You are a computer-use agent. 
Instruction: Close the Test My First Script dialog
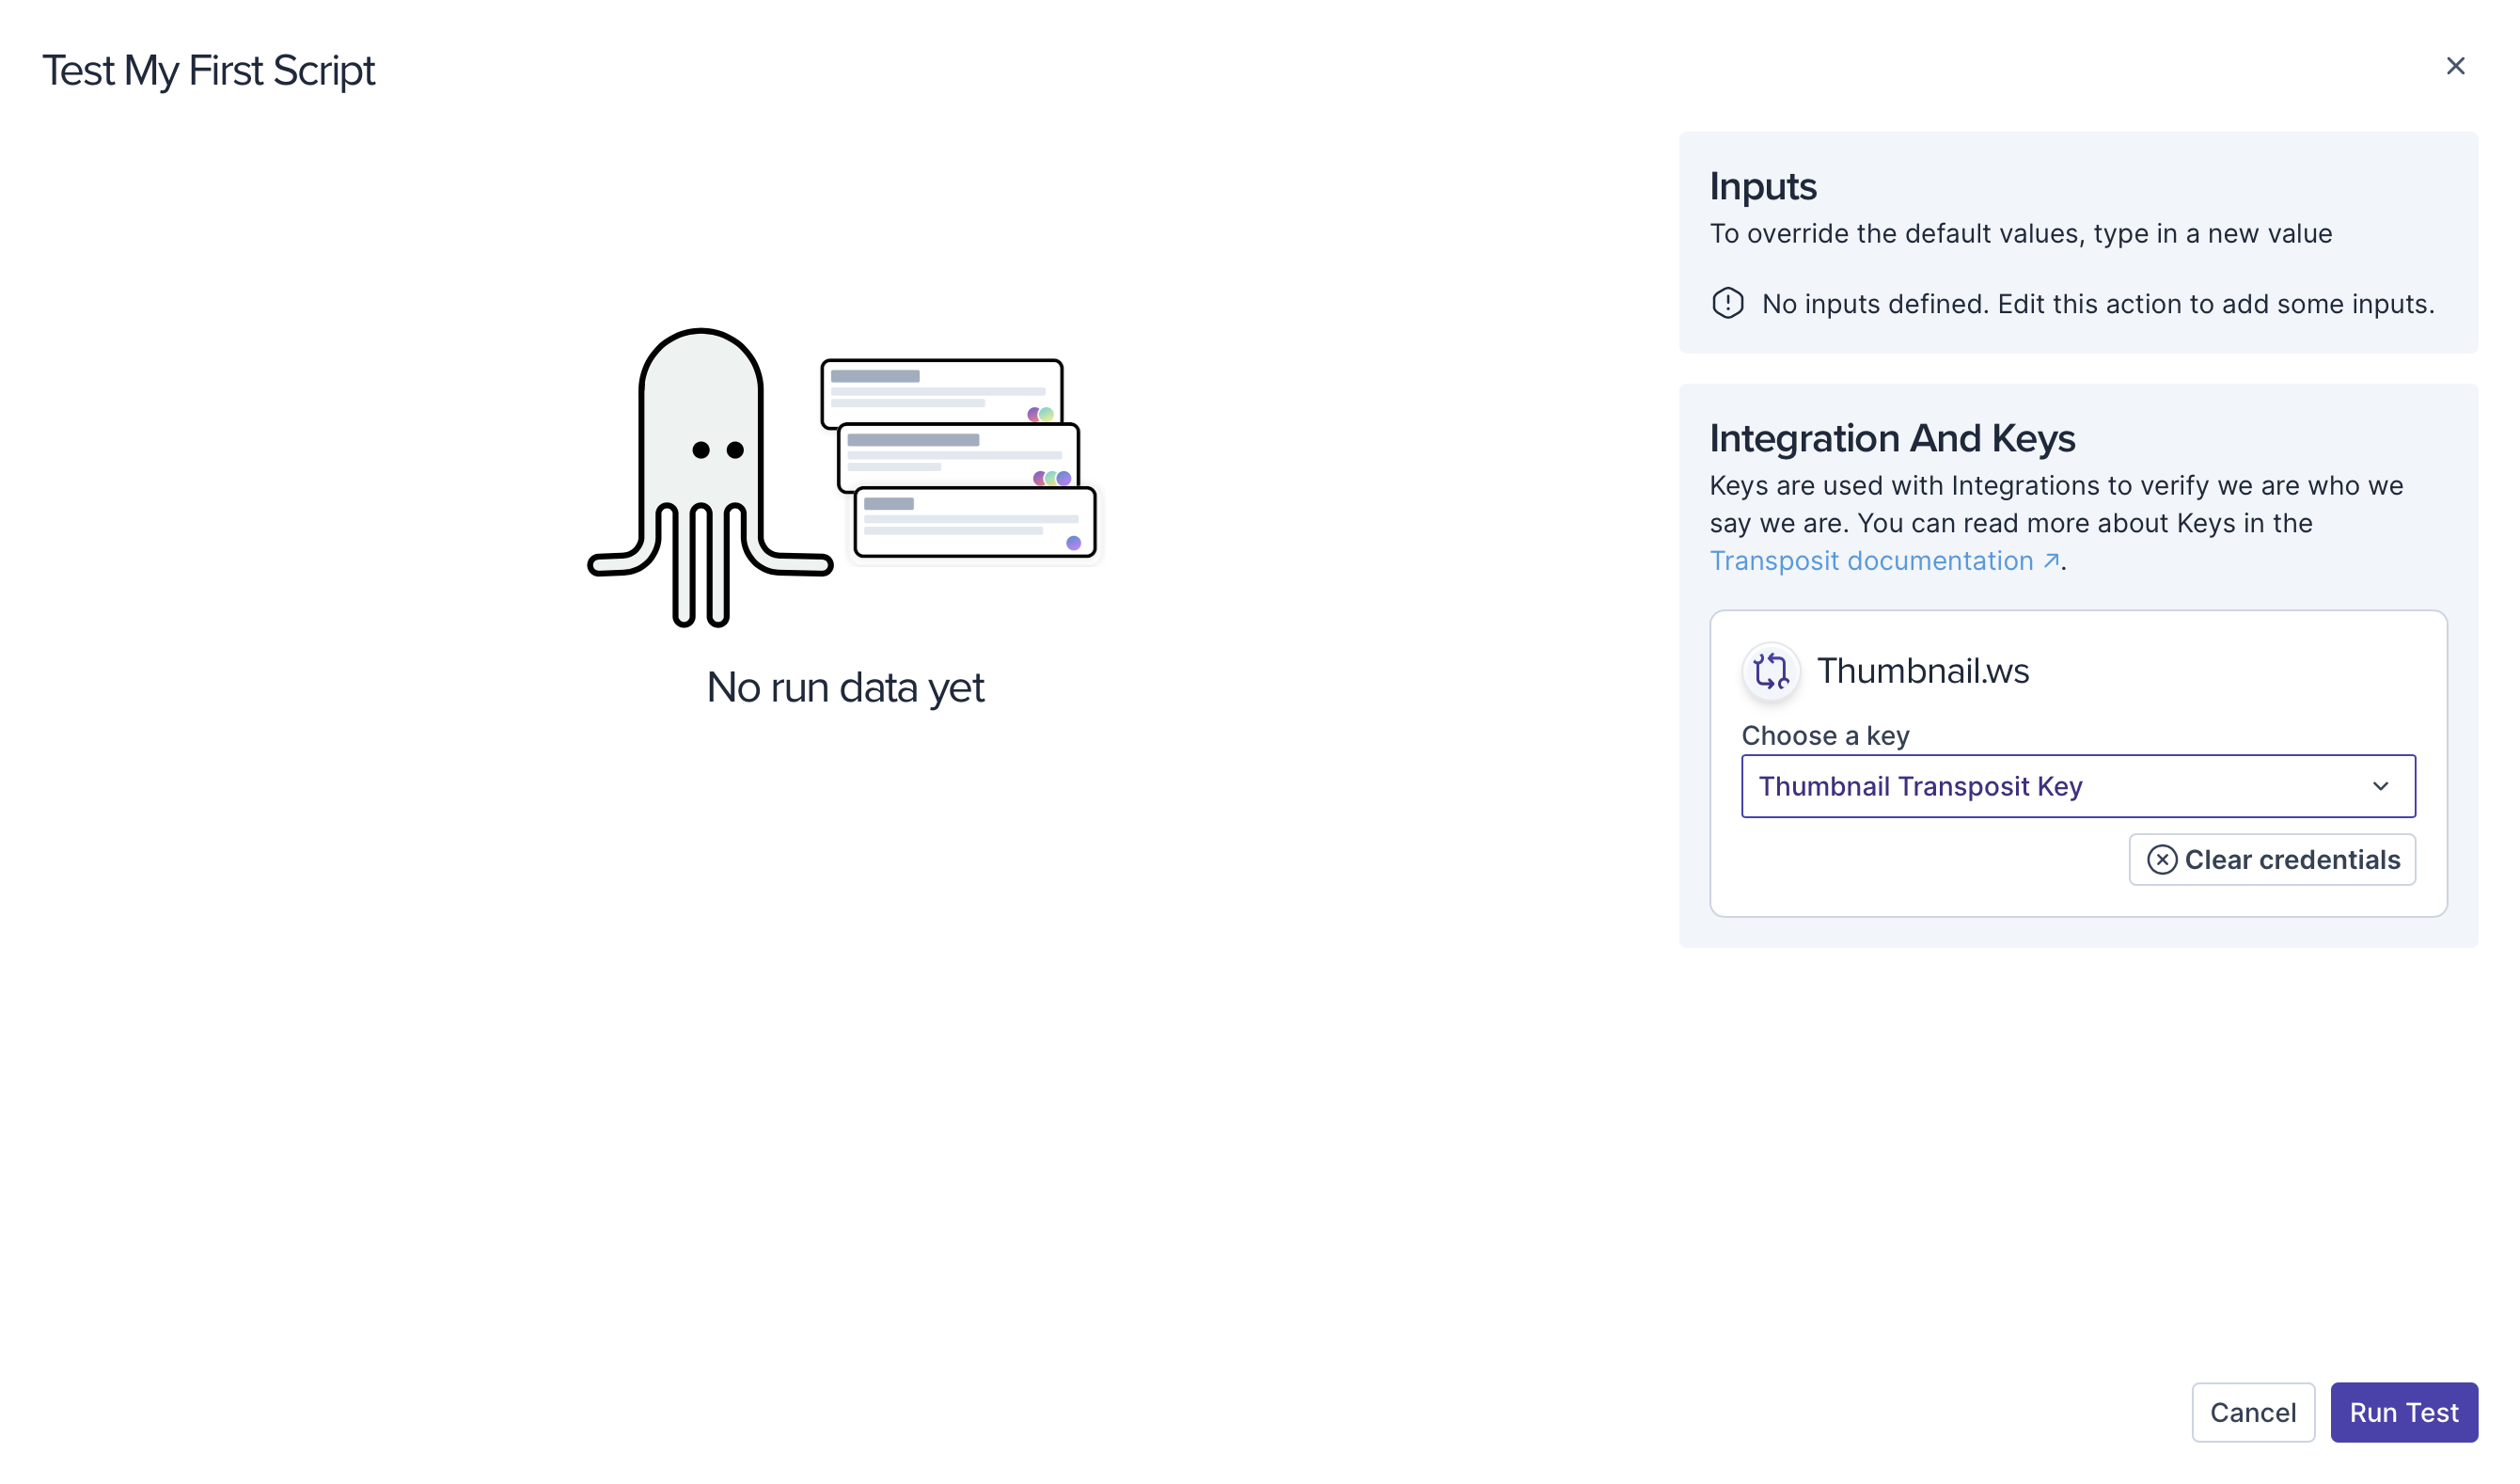[x=2454, y=66]
